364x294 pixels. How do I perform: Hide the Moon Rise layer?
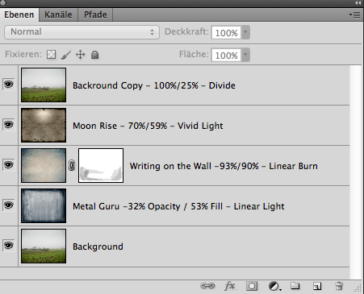tap(9, 125)
